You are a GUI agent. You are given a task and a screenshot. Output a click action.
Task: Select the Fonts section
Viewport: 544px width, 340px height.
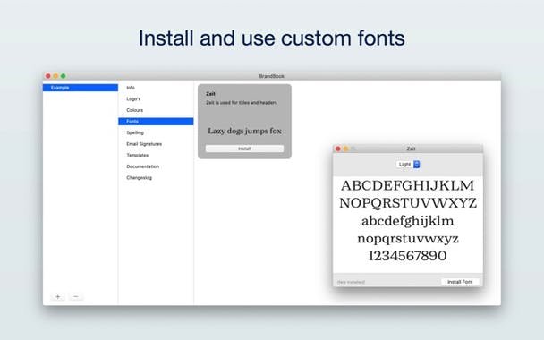pyautogui.click(x=156, y=122)
